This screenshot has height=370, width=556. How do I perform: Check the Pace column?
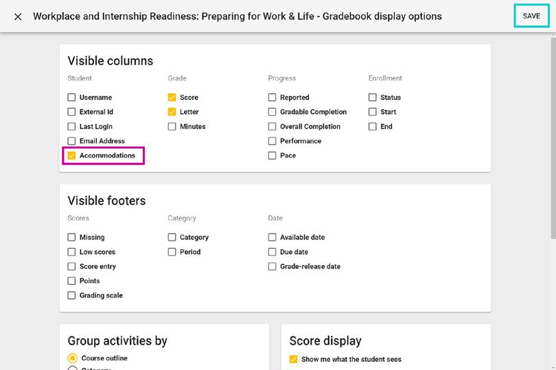point(272,156)
